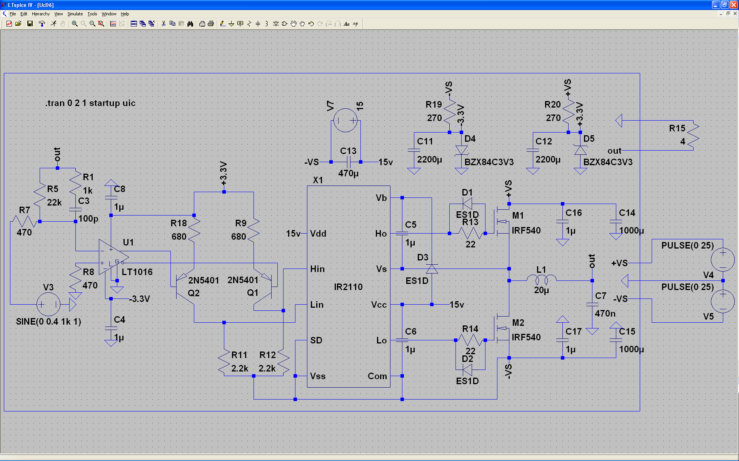Zoom out with the magnifier minus icon
This screenshot has height=461, width=739.
pyautogui.click(x=92, y=24)
